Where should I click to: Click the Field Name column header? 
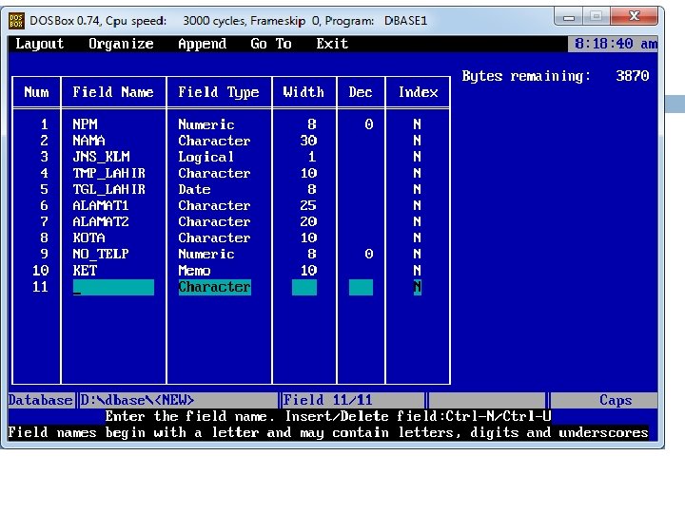coord(113,92)
